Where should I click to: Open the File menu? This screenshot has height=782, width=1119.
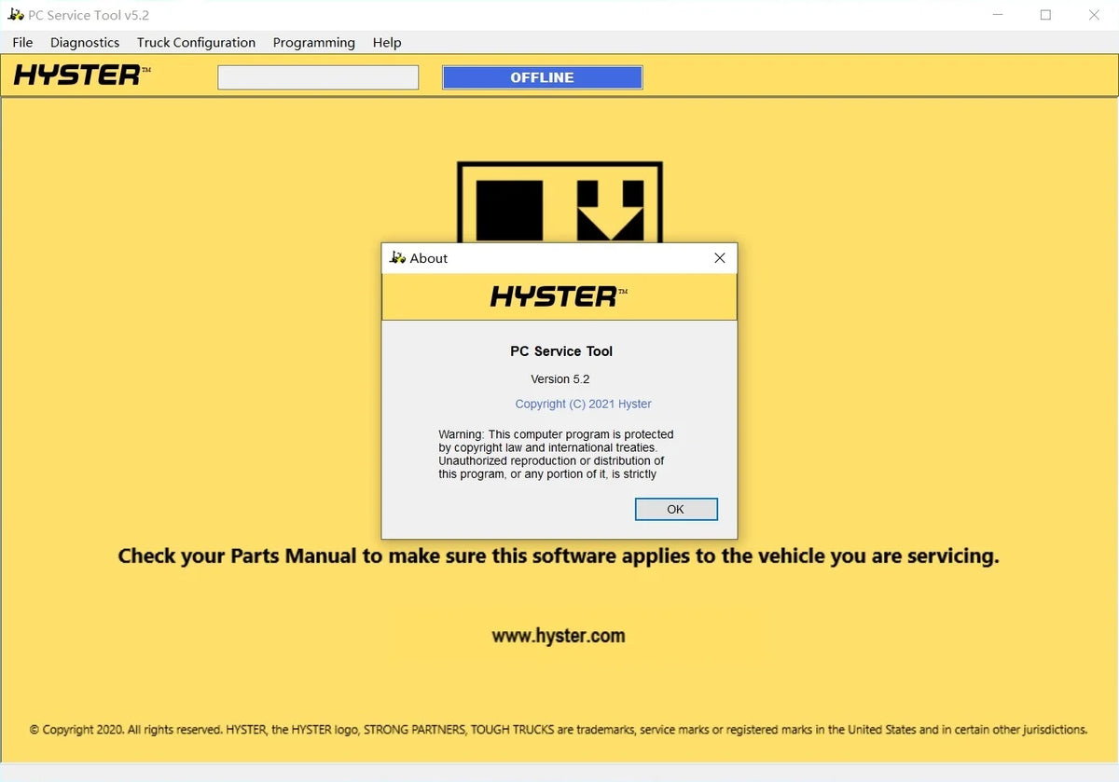point(21,42)
